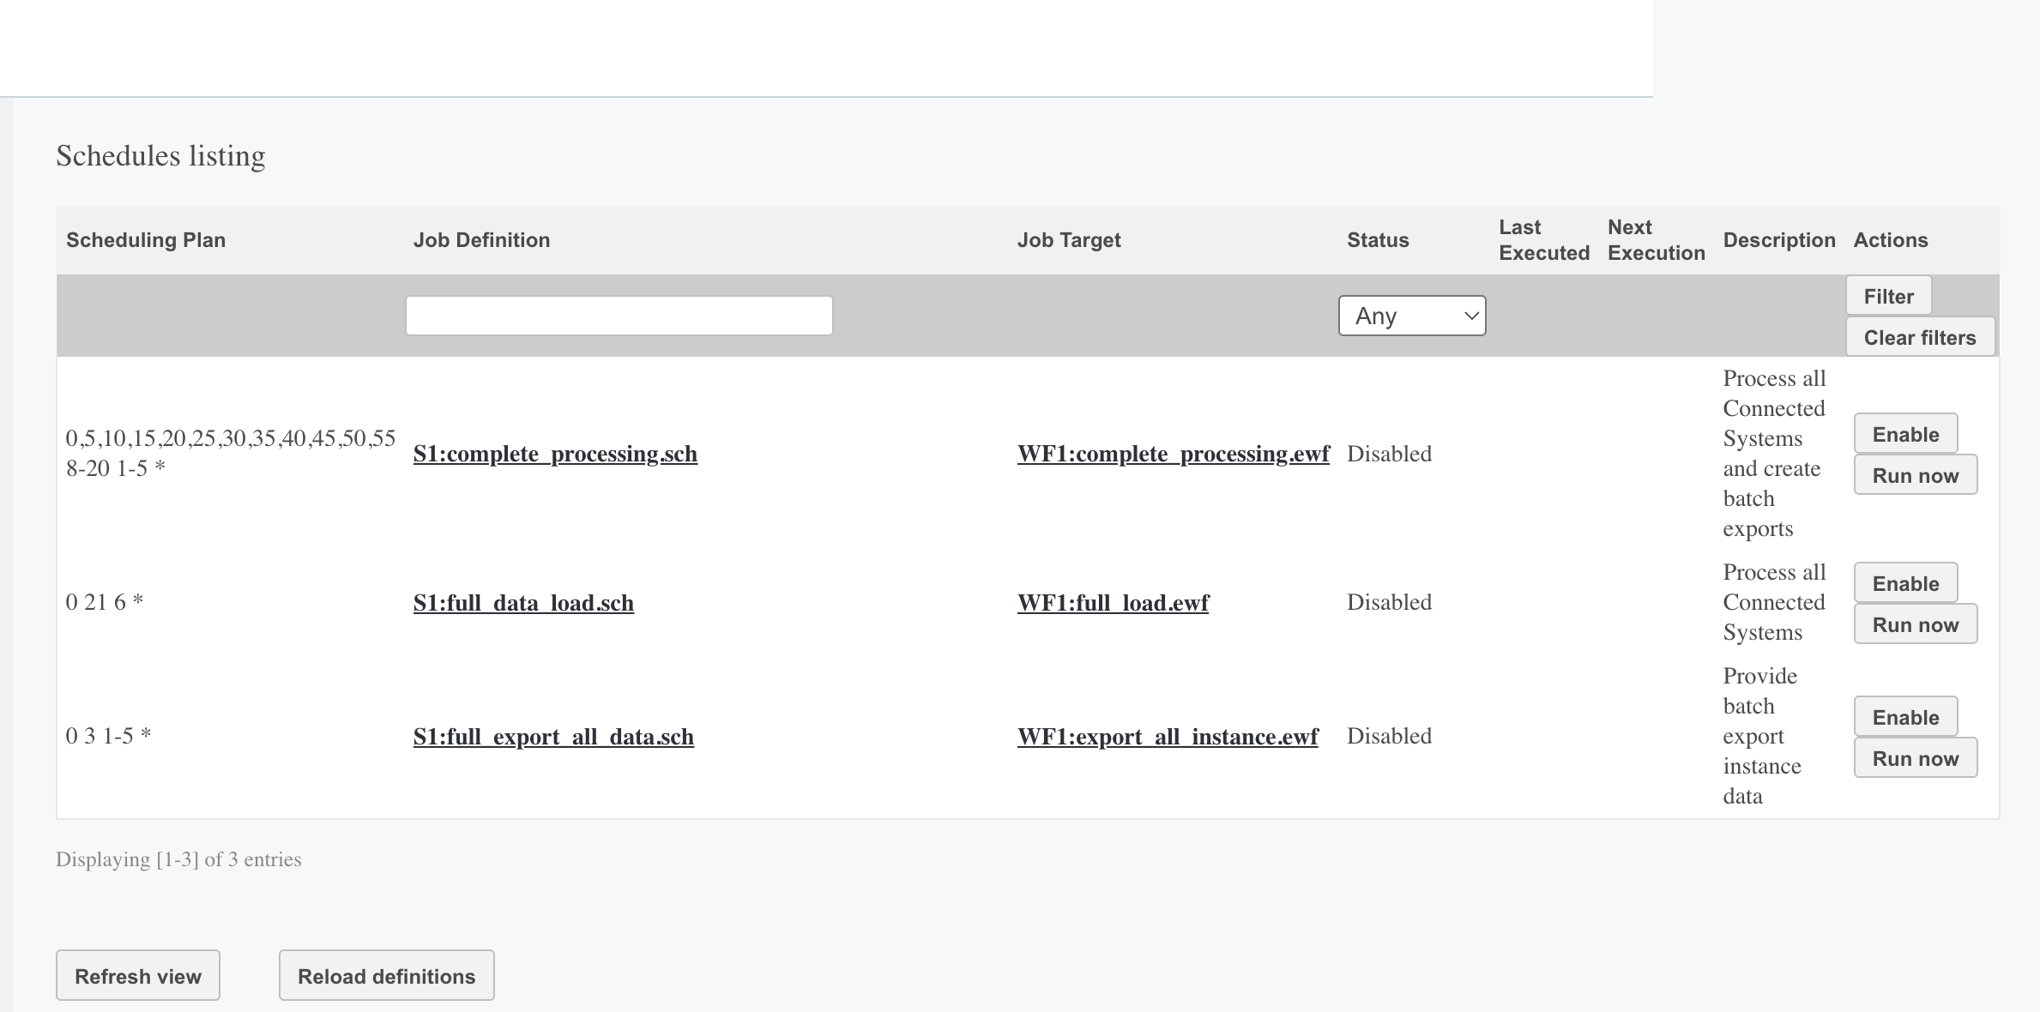This screenshot has height=1012, width=2040.
Task: Open the Status filter dropdown
Action: point(1411,315)
